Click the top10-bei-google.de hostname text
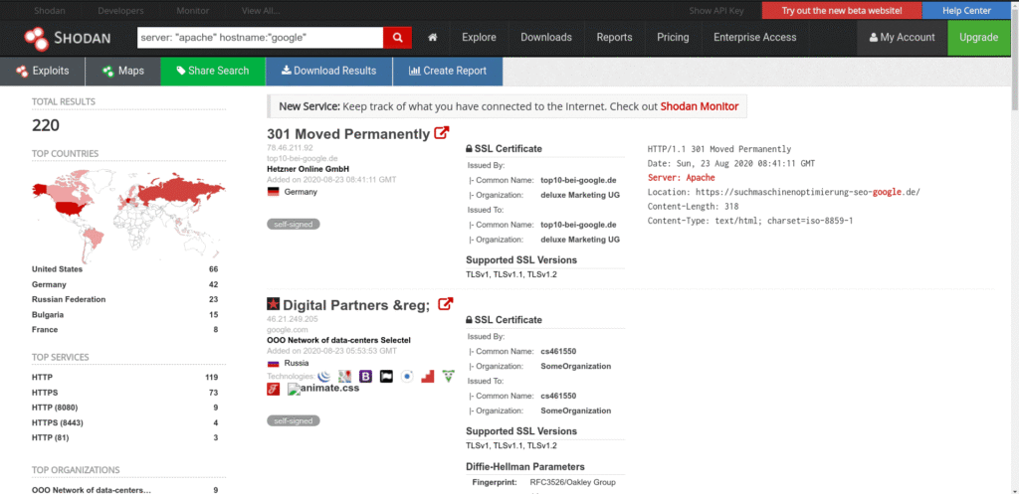 [x=303, y=158]
